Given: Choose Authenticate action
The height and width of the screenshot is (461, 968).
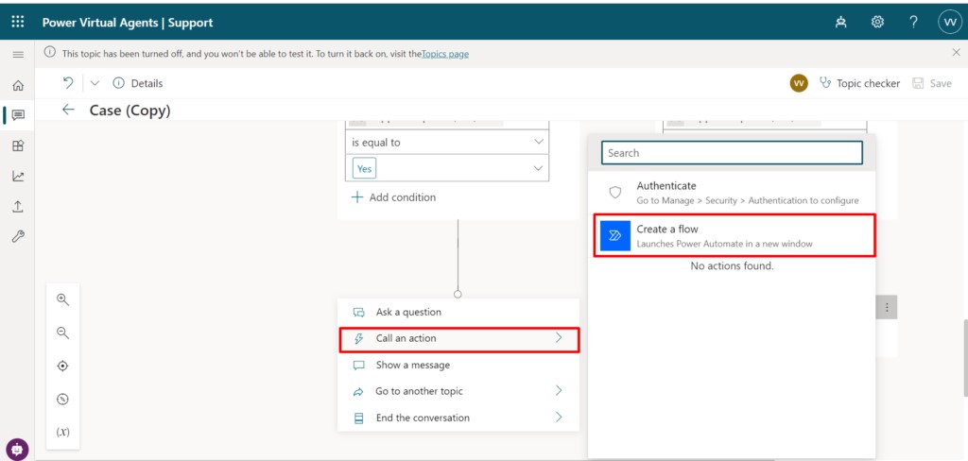Looking at the screenshot, I should (733, 193).
